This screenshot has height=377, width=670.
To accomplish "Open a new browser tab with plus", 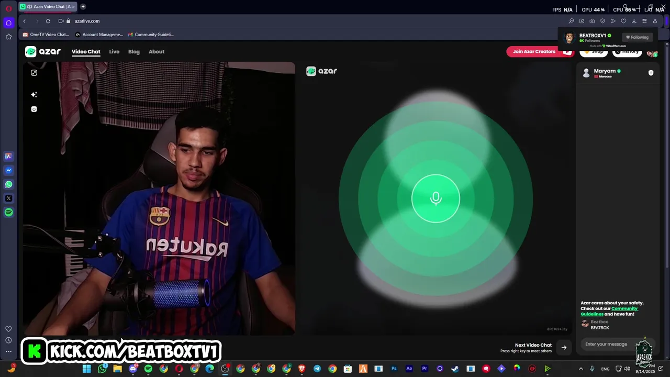I will [83, 7].
